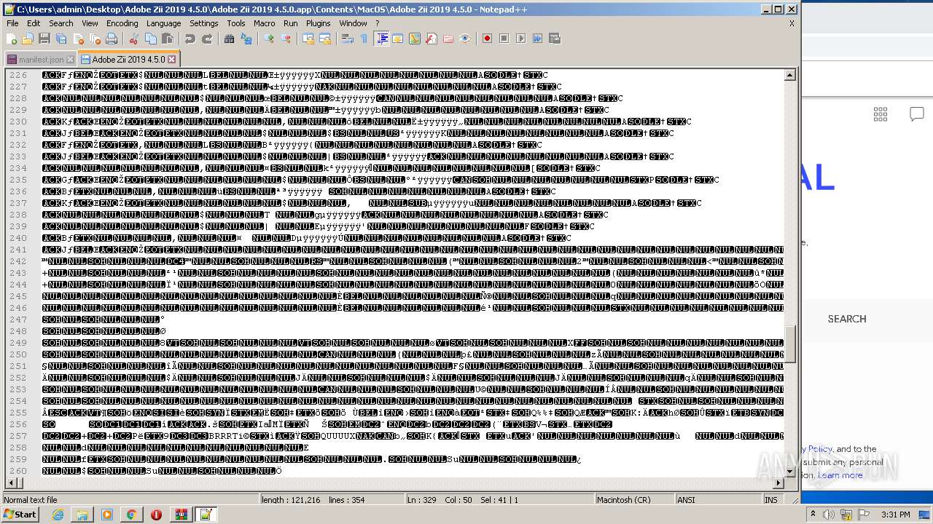Print the current document
Image resolution: width=933 pixels, height=524 pixels.
pyautogui.click(x=112, y=39)
